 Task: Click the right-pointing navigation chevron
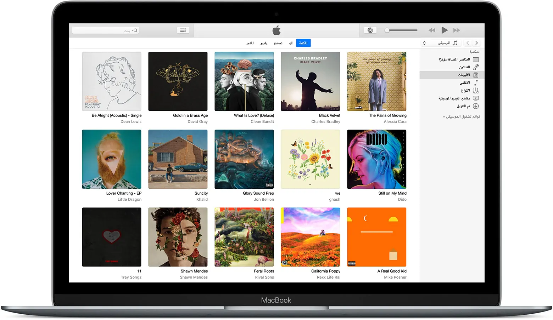(476, 43)
